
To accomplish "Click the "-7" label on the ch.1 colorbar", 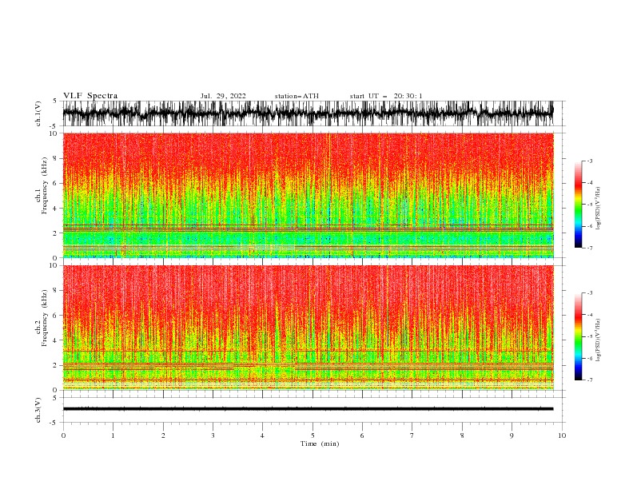I will point(590,248).
